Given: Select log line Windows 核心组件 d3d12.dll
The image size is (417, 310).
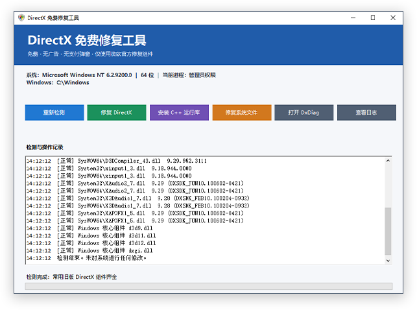Looking at the screenshot, I should tap(91, 243).
